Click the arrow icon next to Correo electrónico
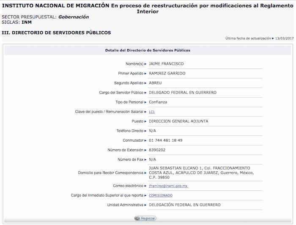The height and width of the screenshot is (225, 296). tap(145, 186)
